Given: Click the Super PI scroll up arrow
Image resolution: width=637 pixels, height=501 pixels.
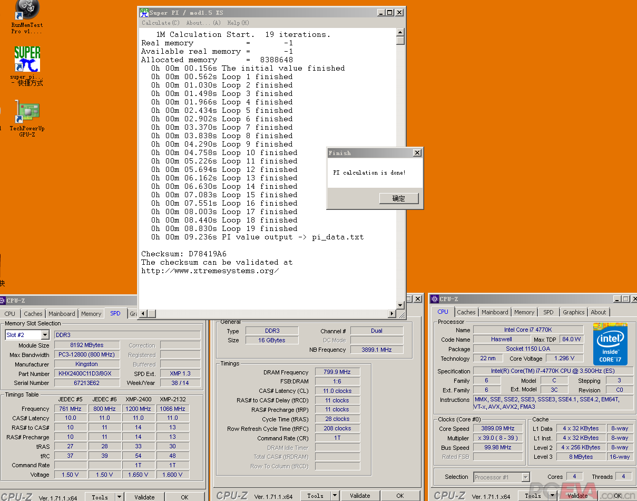Looking at the screenshot, I should 400,33.
